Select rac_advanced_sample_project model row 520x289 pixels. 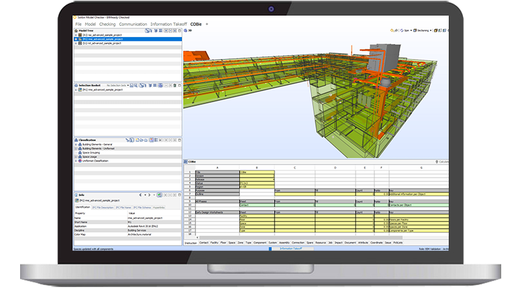128,35
